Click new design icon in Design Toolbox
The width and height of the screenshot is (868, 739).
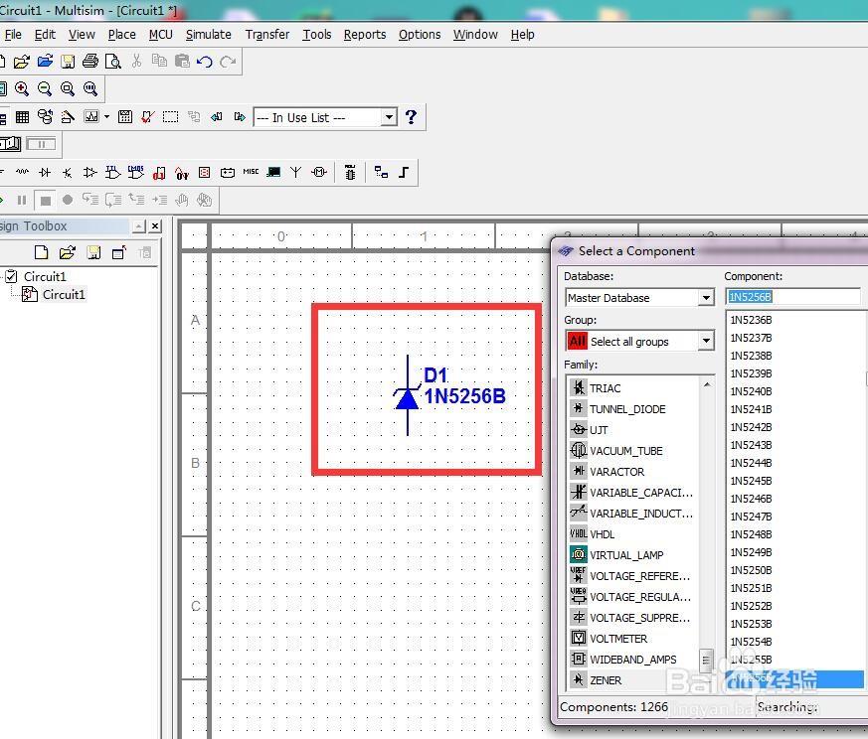pos(41,252)
